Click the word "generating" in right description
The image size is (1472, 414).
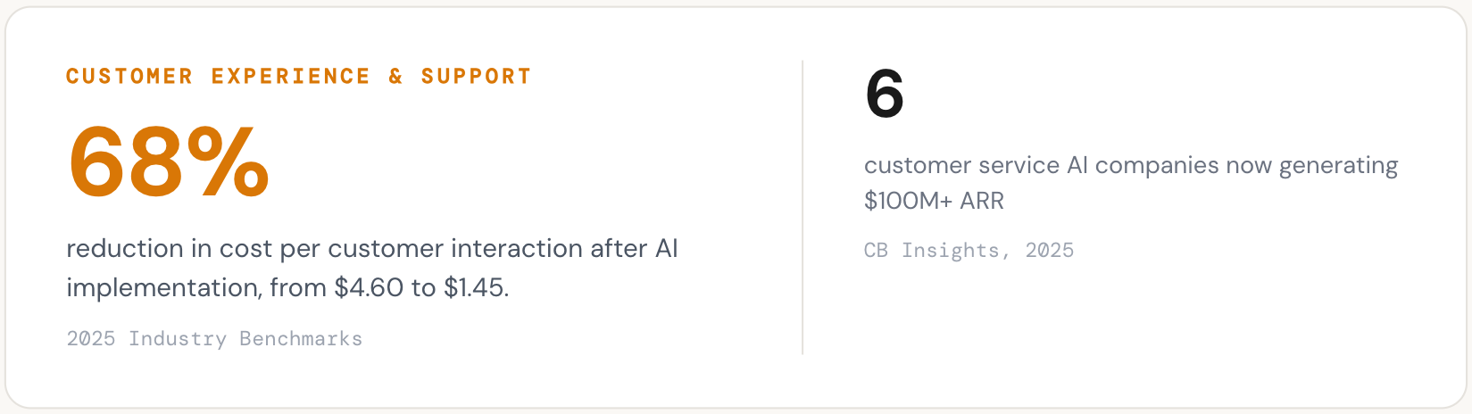[x=1338, y=166]
